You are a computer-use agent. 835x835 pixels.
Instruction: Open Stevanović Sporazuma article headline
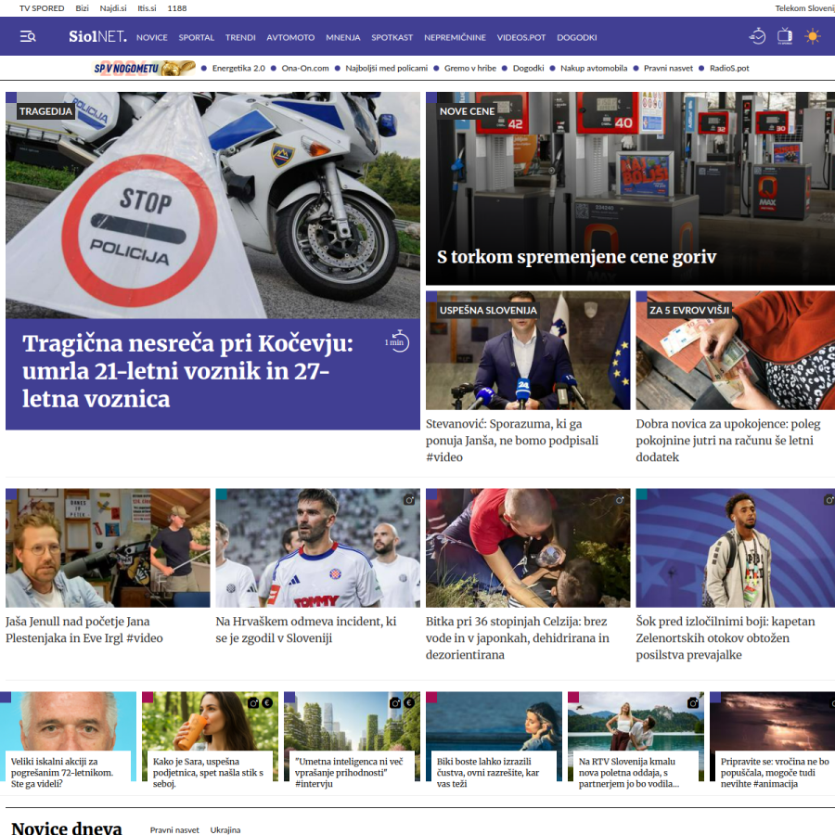tap(512, 441)
